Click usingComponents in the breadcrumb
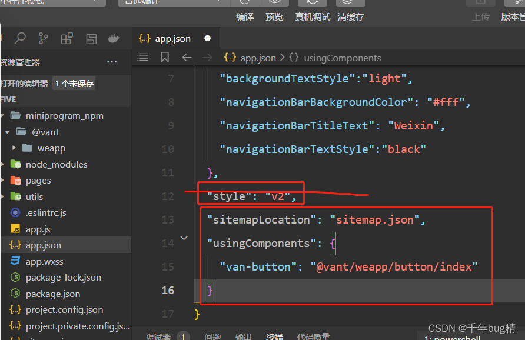Screen dimensions: 525x340 [x=342, y=58]
